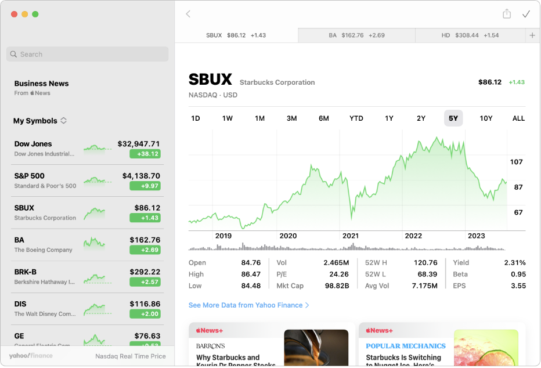Click the $86.12 price in header

coord(489,82)
